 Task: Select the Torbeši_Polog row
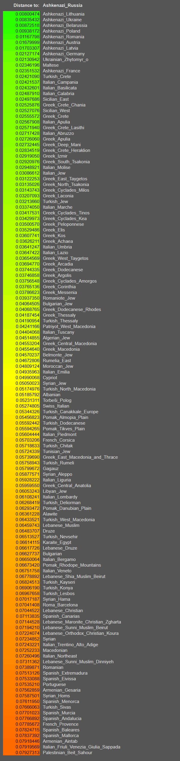pos(57,400)
